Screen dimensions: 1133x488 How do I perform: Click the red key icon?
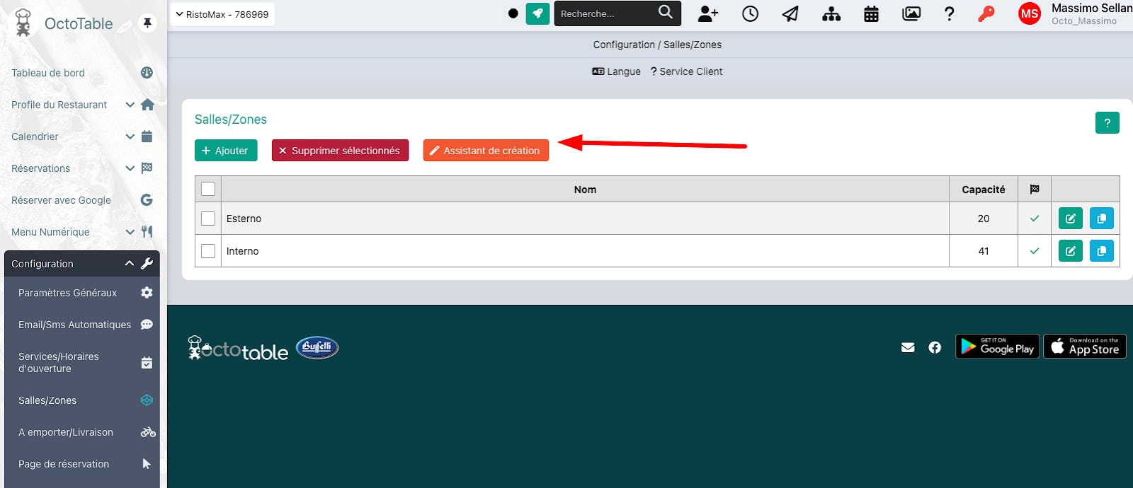[986, 13]
